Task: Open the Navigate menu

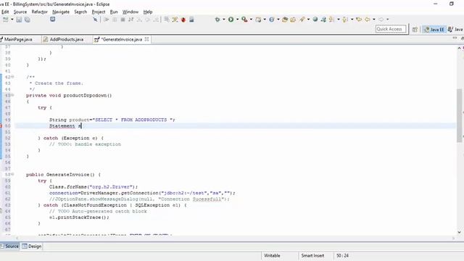Action: point(61,12)
